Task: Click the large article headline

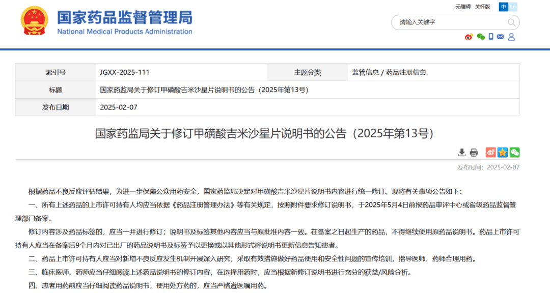Action: pyautogui.click(x=265, y=133)
